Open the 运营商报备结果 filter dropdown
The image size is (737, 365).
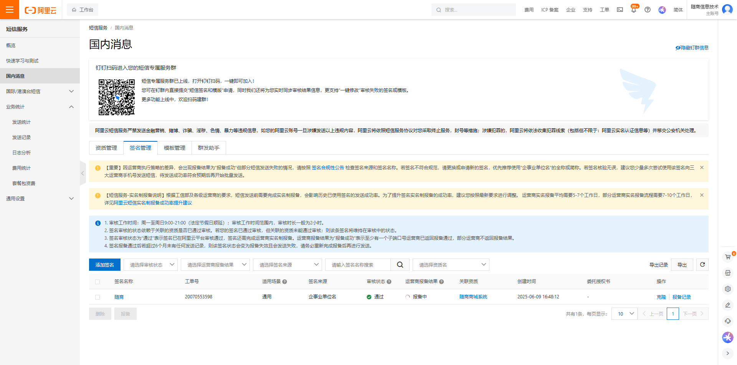point(215,265)
